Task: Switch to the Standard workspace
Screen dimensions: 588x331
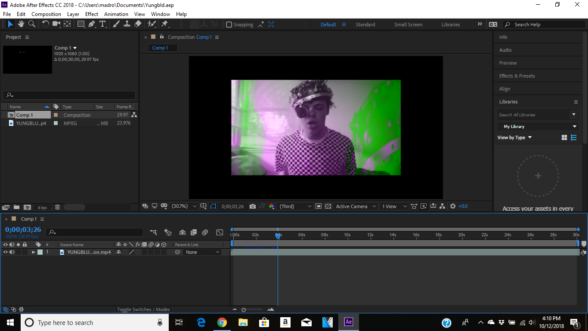Action: [365, 25]
